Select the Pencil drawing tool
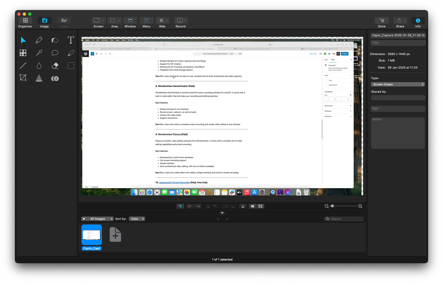The width and height of the screenshot is (443, 283). coord(39,40)
